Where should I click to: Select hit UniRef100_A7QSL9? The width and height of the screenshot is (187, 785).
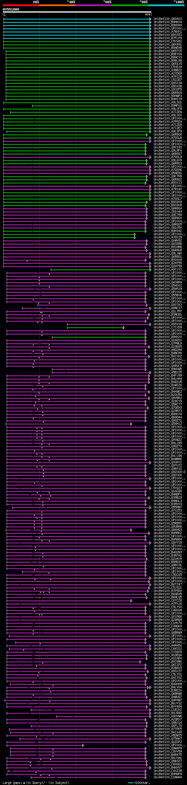click(x=168, y=157)
